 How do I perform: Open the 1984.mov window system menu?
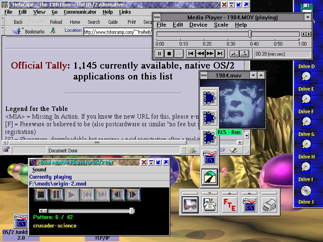point(204,75)
